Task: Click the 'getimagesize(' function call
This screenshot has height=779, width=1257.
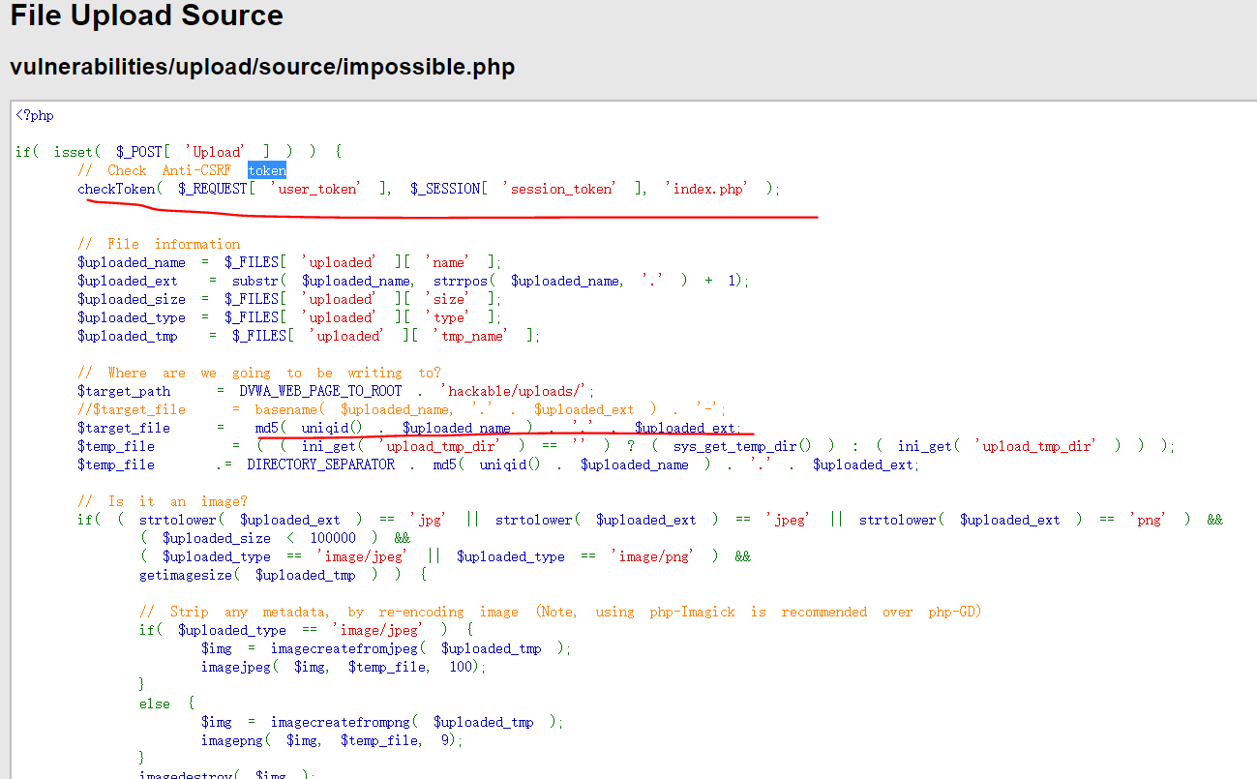Action: click(x=190, y=575)
